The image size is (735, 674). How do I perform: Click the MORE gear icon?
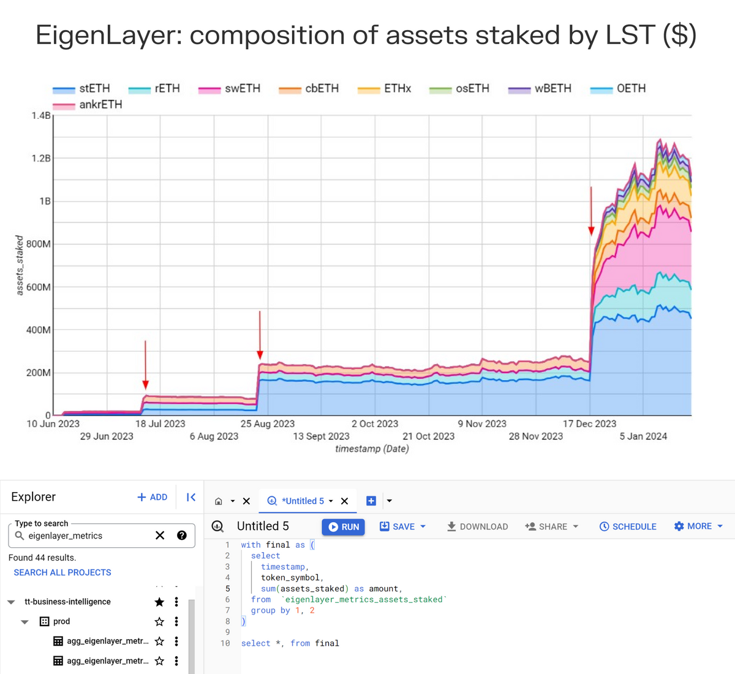(x=679, y=526)
